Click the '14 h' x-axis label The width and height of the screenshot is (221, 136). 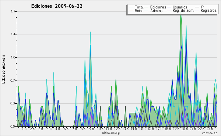(134, 129)
